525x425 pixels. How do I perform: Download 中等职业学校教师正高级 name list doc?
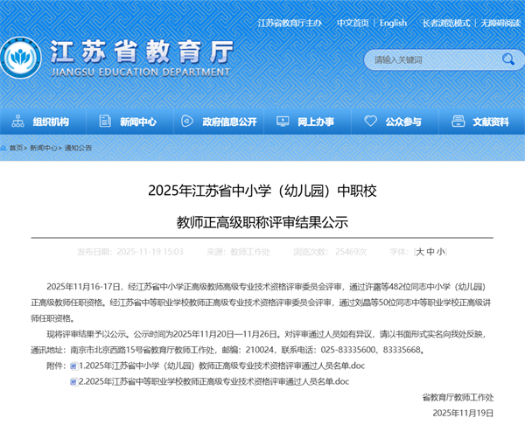click(214, 381)
